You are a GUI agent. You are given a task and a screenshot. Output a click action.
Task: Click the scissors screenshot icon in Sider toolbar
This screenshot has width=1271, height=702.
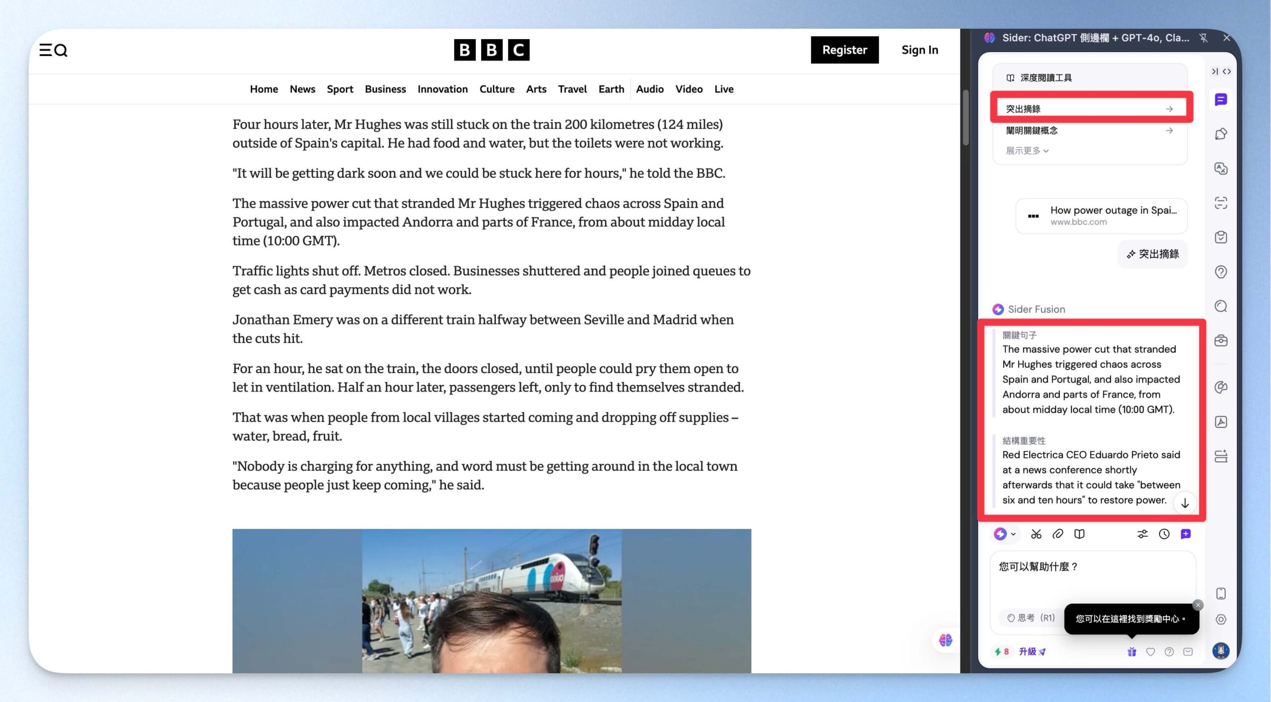pos(1036,534)
